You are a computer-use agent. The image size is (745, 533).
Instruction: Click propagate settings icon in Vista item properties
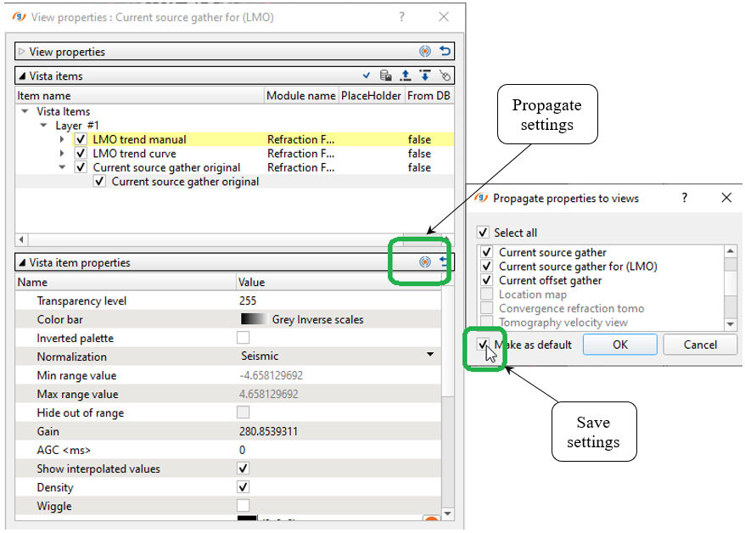click(425, 262)
